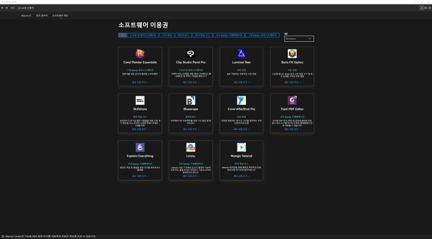432x239 pixels.
Task: Click the Boris FX Optics icon
Action: point(292,53)
